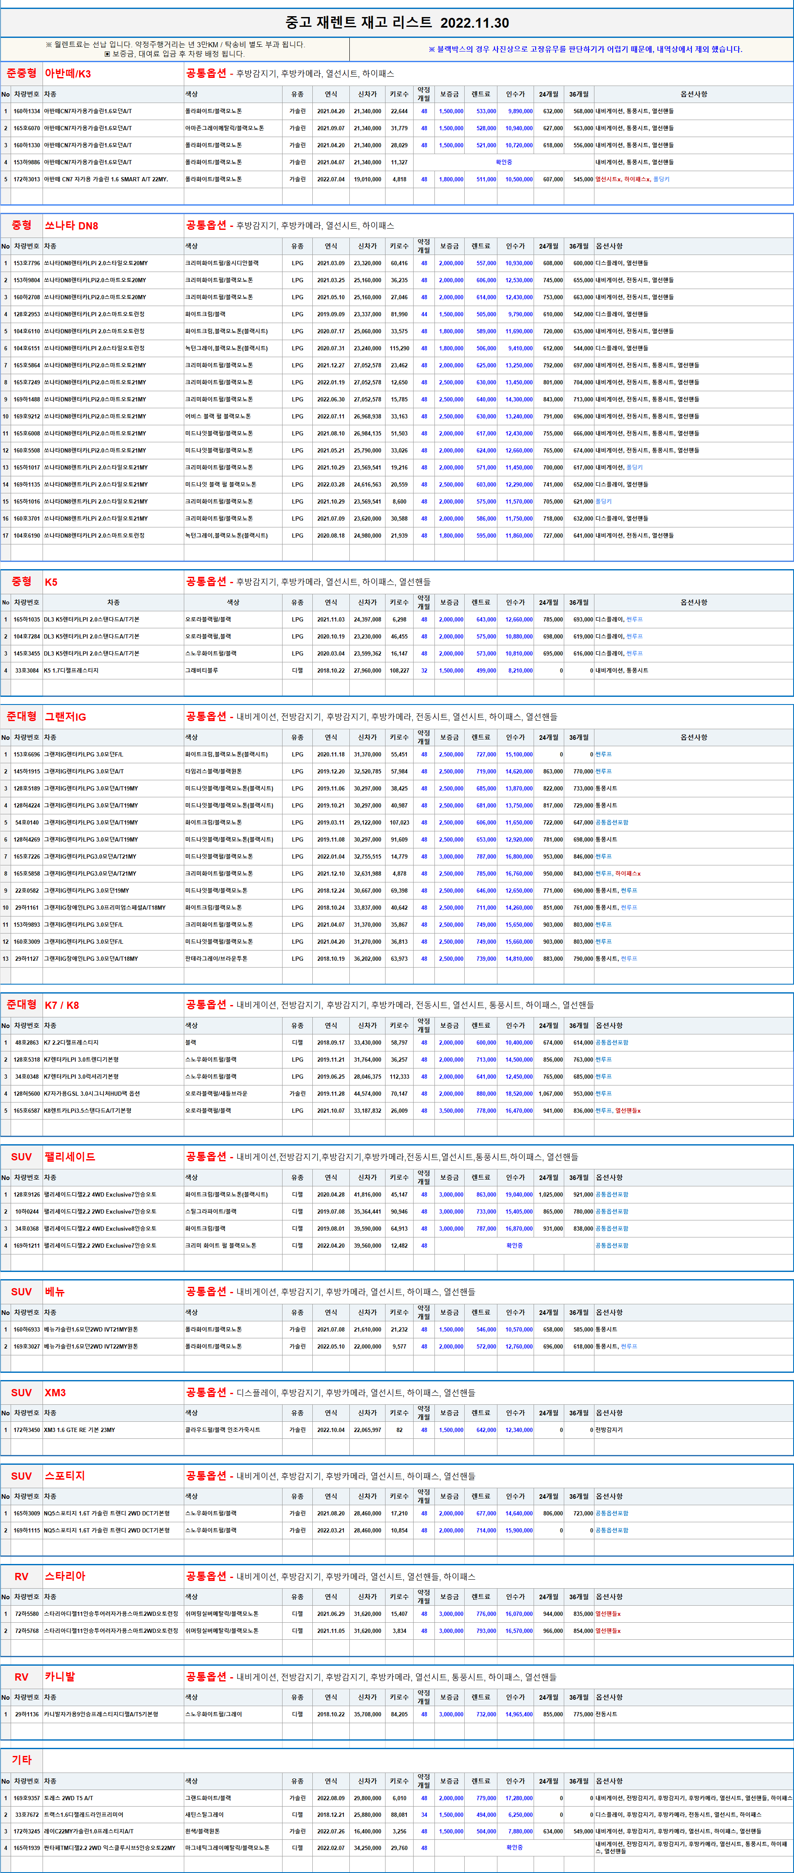Image resolution: width=794 pixels, height=1873 pixels.
Task: Select the '확인중' cell in row 169하1211
Action: tap(514, 1246)
